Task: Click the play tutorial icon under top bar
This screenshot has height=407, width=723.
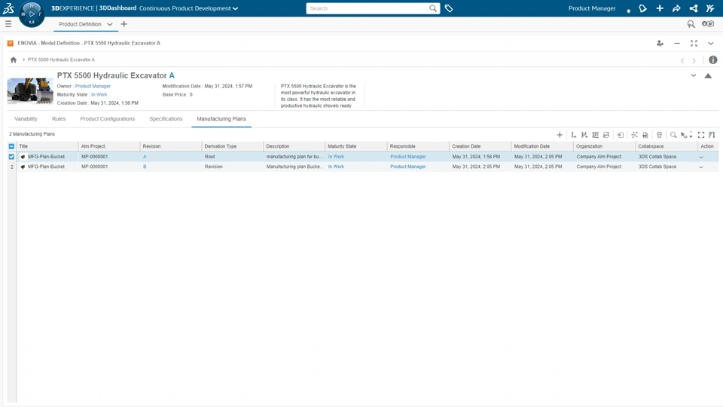Action: click(x=708, y=24)
